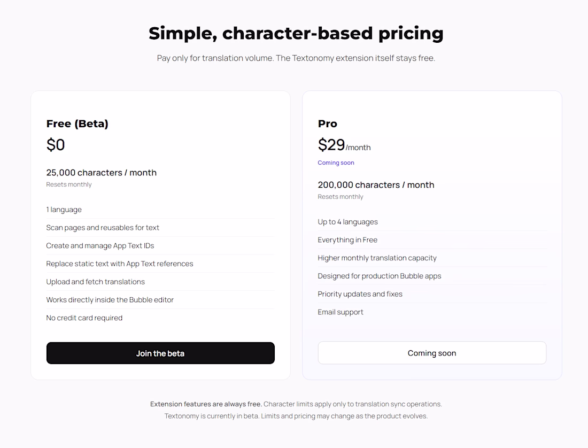Viewport: 588px width, 448px height.
Task: Select the Pro plan title
Action: point(327,123)
